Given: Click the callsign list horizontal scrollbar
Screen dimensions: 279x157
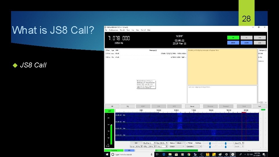Looking at the screenshot, I should (262, 103).
